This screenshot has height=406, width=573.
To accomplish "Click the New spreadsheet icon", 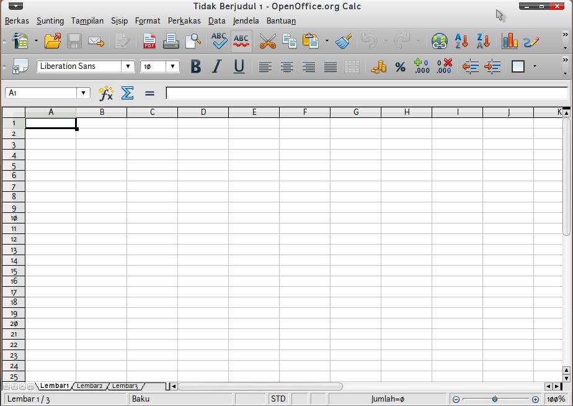I will click(20, 41).
